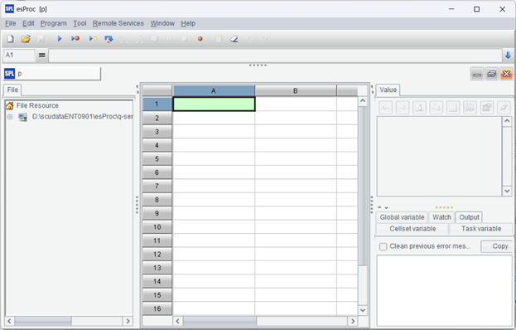Viewport: 516px width, 330px height.
Task: Select cell B3 in the grid
Action: click(296, 131)
